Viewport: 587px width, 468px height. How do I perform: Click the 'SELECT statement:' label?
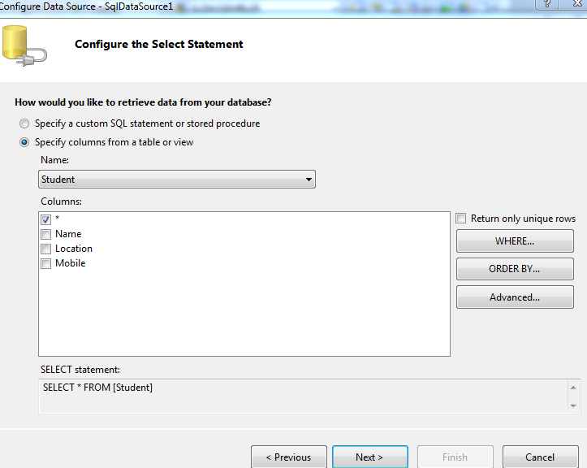(80, 370)
